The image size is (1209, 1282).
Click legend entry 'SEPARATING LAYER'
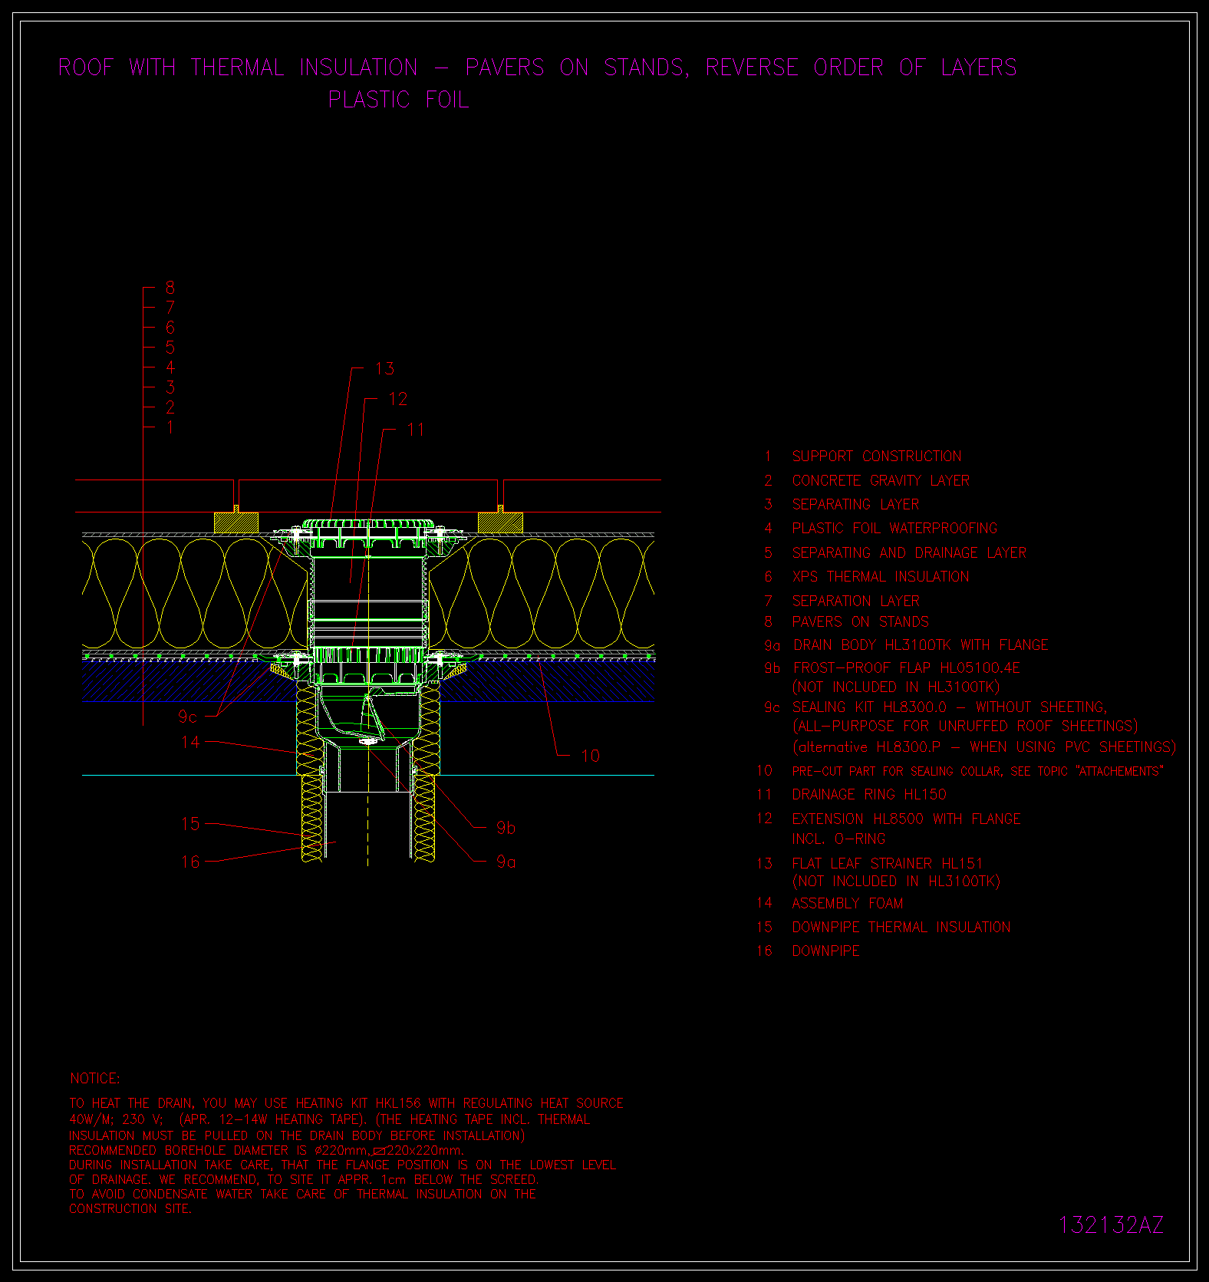pyautogui.click(x=855, y=505)
